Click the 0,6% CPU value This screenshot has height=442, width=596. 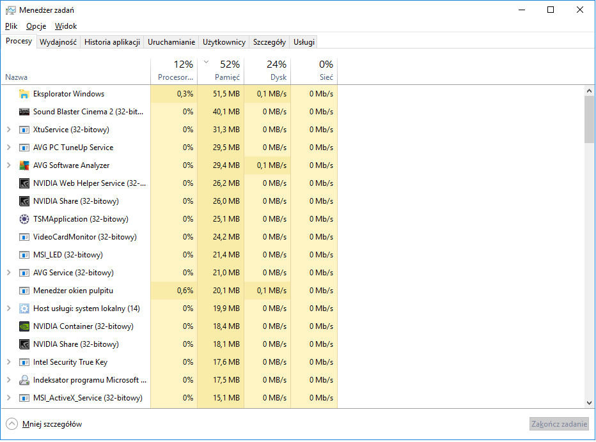pyautogui.click(x=185, y=291)
